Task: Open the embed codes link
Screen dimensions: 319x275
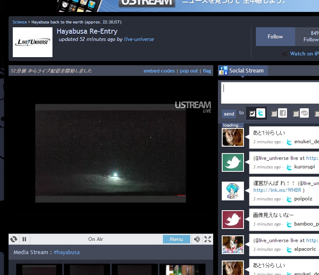Action: (159, 71)
